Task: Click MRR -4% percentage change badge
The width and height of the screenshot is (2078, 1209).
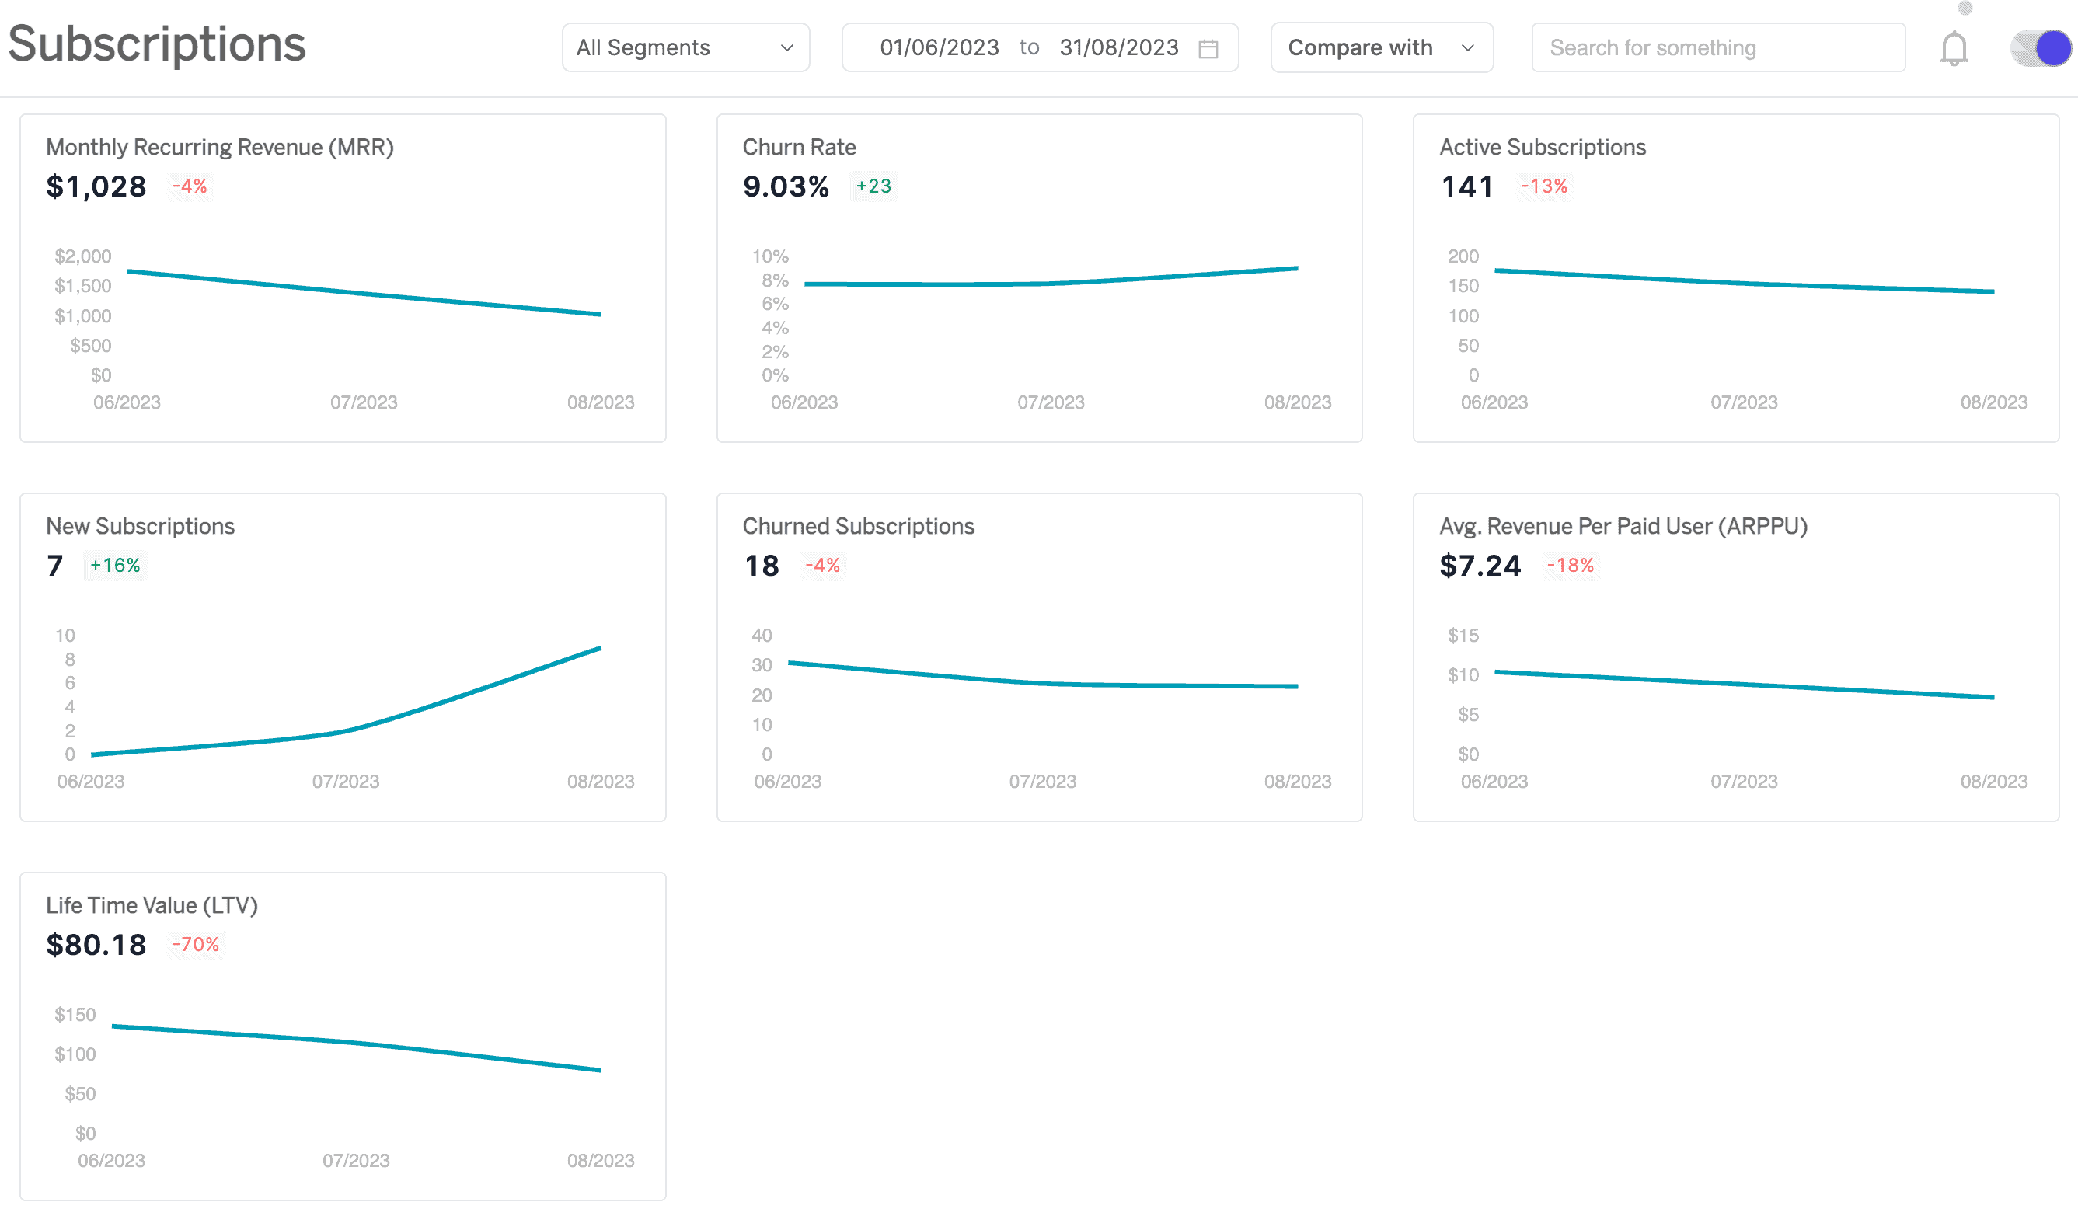Action: (x=189, y=187)
